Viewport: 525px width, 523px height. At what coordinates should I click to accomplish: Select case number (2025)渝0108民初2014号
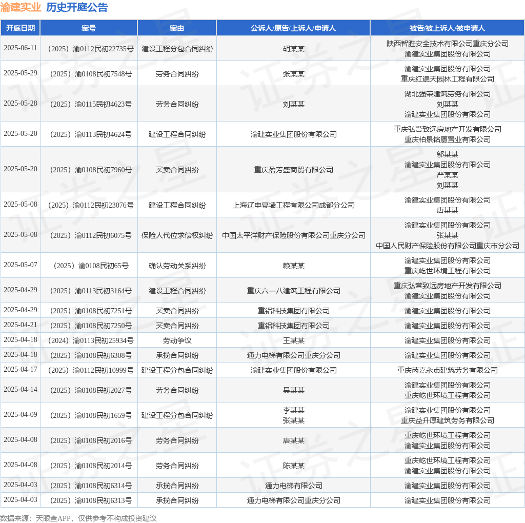91,466
